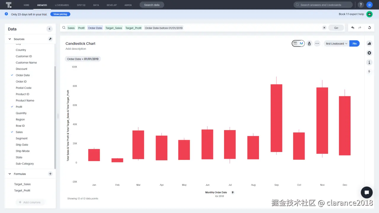
Task: Click the ThoughtSpot logo icon
Action: click(9, 5)
